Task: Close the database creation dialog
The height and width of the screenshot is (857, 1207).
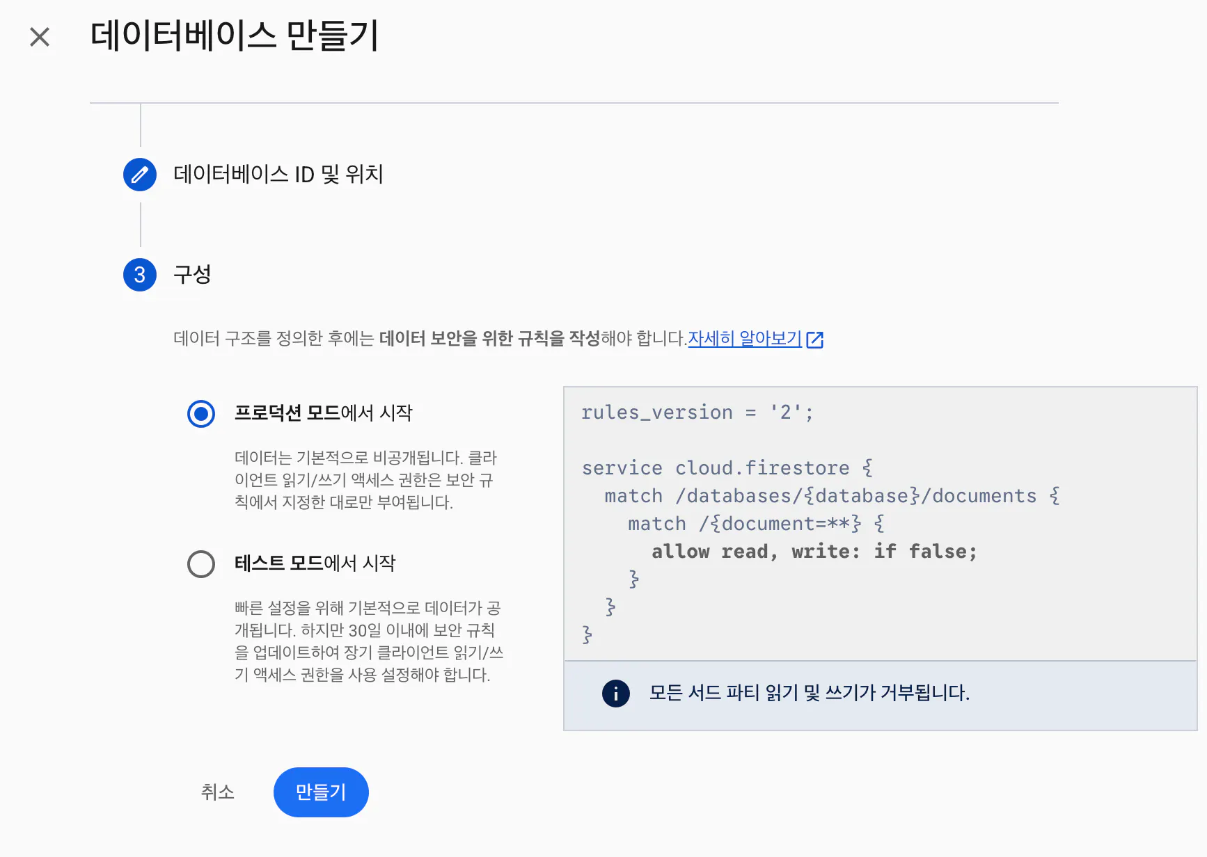Action: tap(40, 37)
